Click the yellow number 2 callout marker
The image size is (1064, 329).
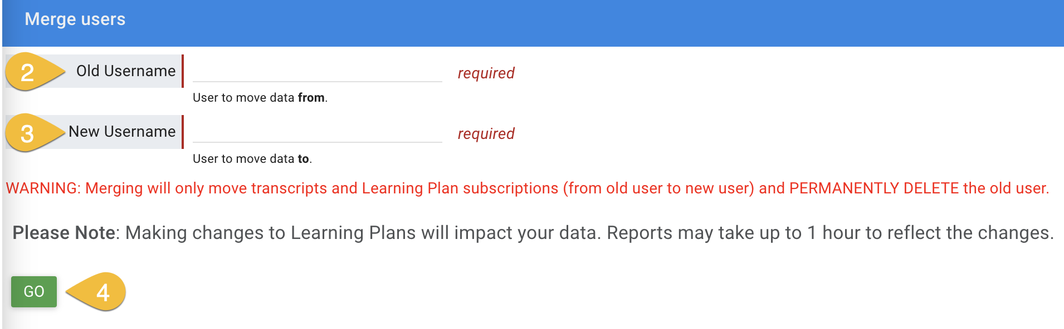[x=29, y=72]
